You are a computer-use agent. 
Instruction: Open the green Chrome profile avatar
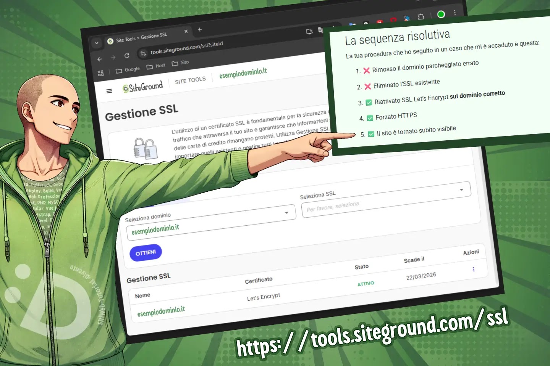[x=441, y=14]
